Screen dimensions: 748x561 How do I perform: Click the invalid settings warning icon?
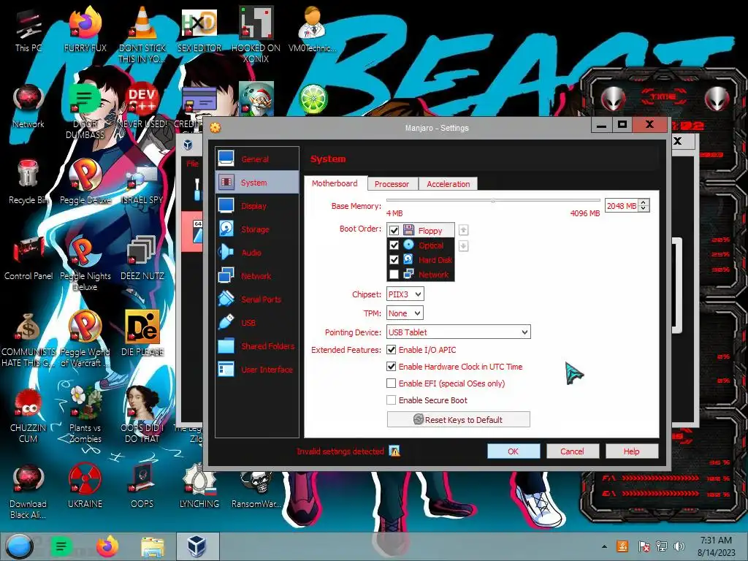(x=394, y=451)
